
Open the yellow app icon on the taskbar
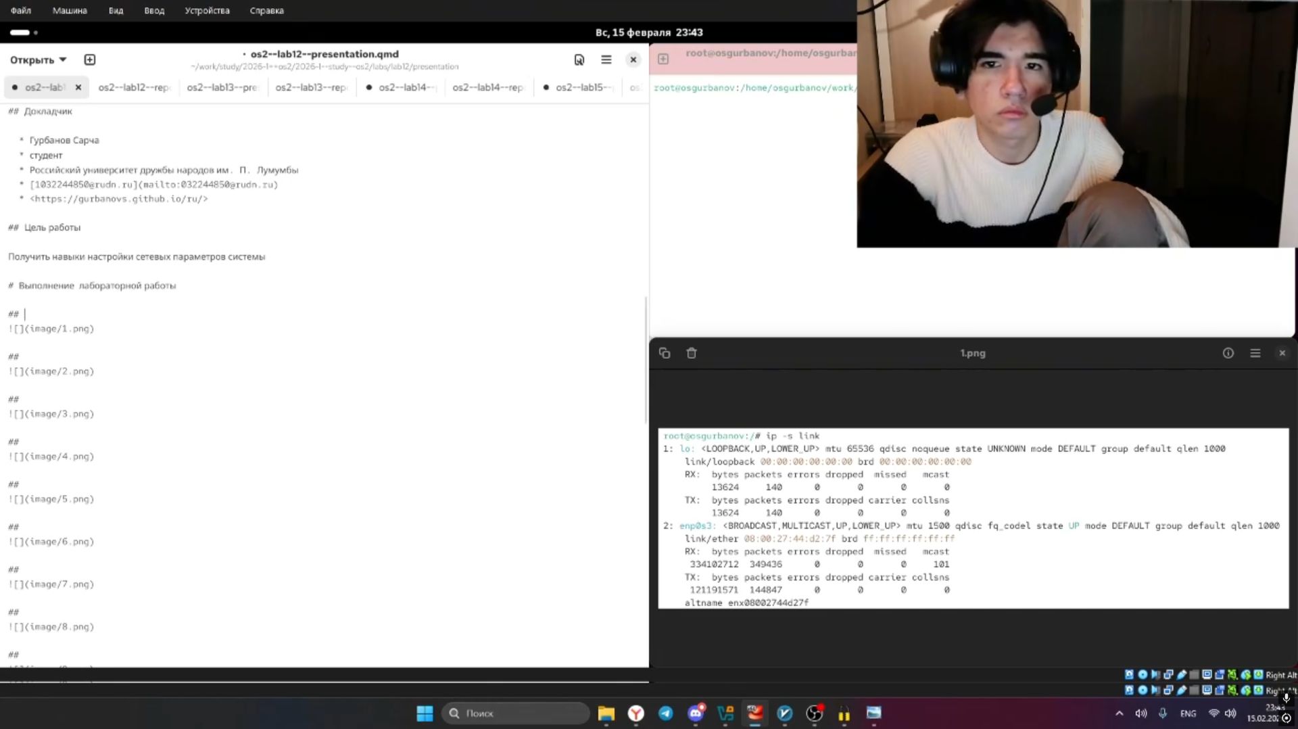coord(844,713)
